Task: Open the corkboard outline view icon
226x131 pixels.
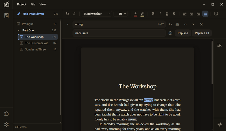Action: pos(6,15)
